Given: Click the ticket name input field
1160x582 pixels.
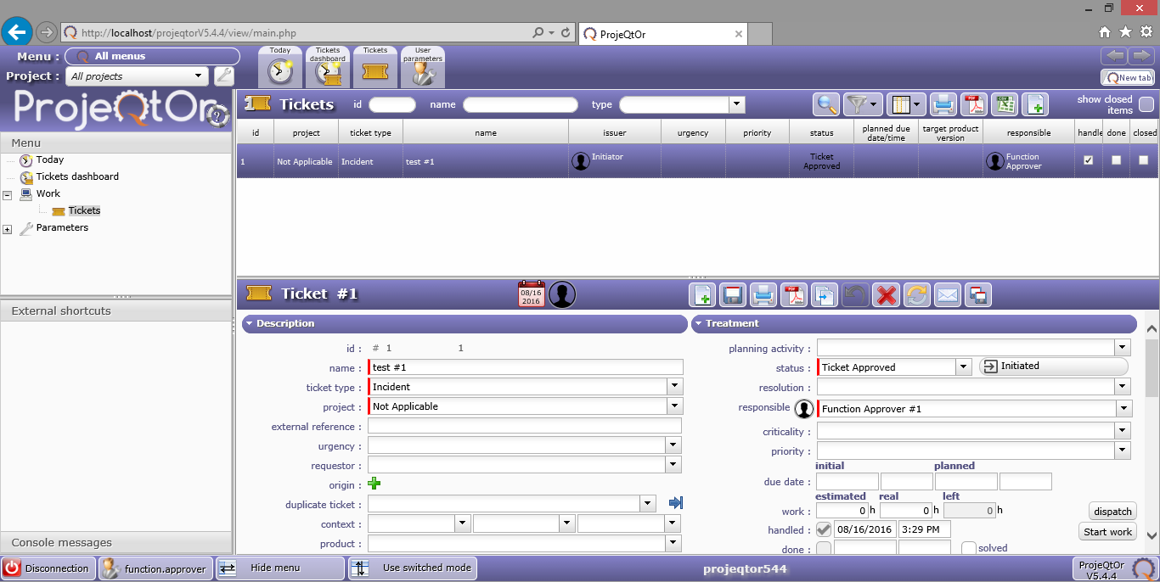Looking at the screenshot, I should (526, 367).
